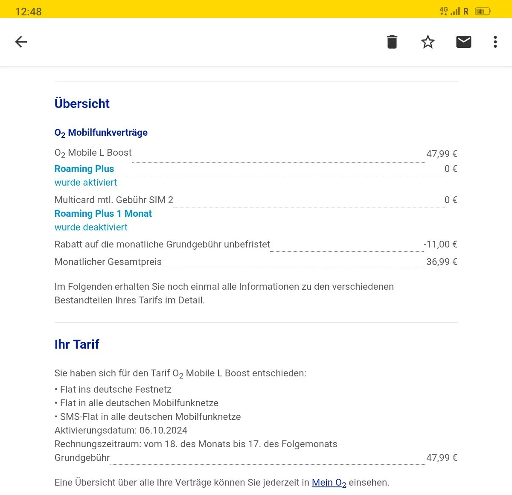The width and height of the screenshot is (512, 495).
Task: Tap the 47,99 € price in Übersicht
Action: [442, 154]
